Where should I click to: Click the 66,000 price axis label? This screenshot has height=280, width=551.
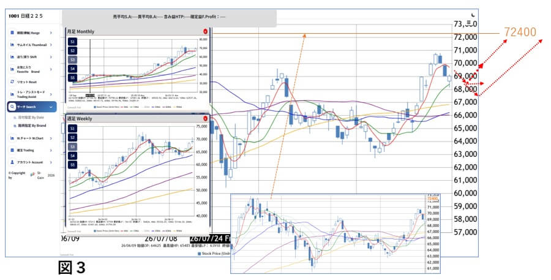[465, 115]
